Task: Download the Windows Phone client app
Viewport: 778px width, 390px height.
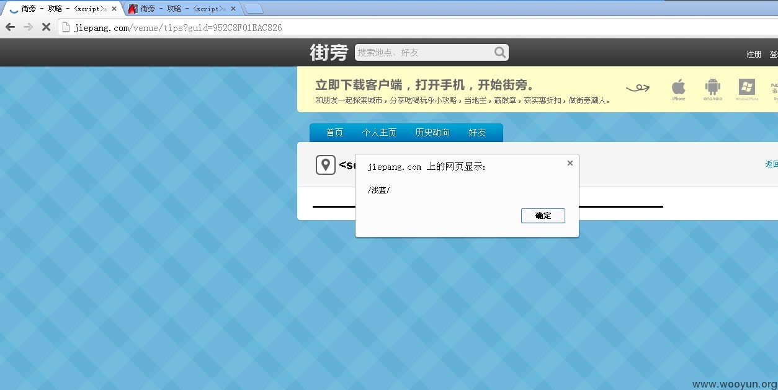Action: click(x=747, y=90)
